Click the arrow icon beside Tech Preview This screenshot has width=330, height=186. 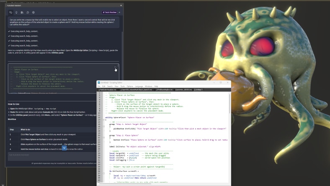[119, 13]
